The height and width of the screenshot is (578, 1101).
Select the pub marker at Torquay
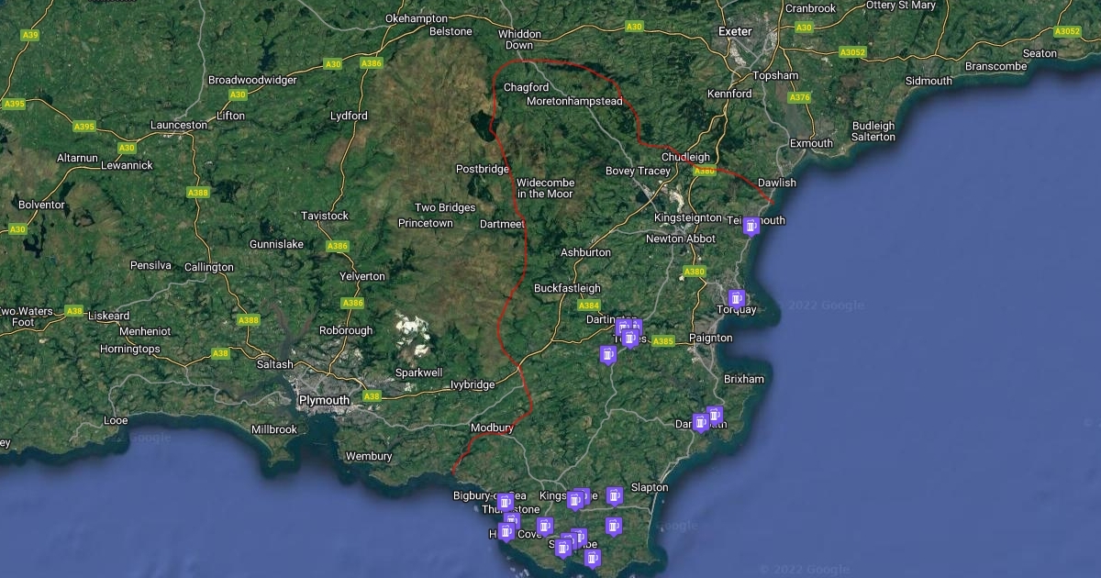pos(736,299)
